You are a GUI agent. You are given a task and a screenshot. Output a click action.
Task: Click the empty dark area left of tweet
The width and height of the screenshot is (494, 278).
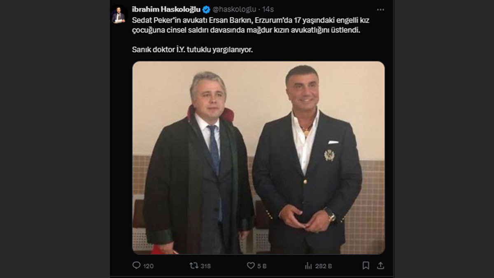coord(55,139)
